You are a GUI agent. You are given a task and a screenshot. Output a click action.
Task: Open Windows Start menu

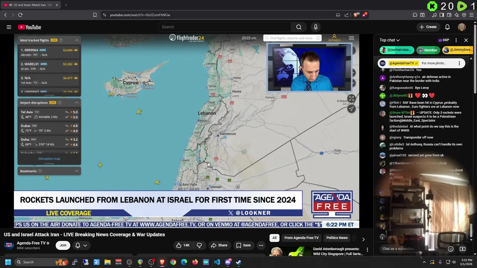point(8,262)
